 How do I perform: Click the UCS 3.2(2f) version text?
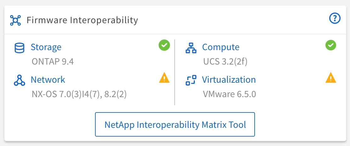225,61
